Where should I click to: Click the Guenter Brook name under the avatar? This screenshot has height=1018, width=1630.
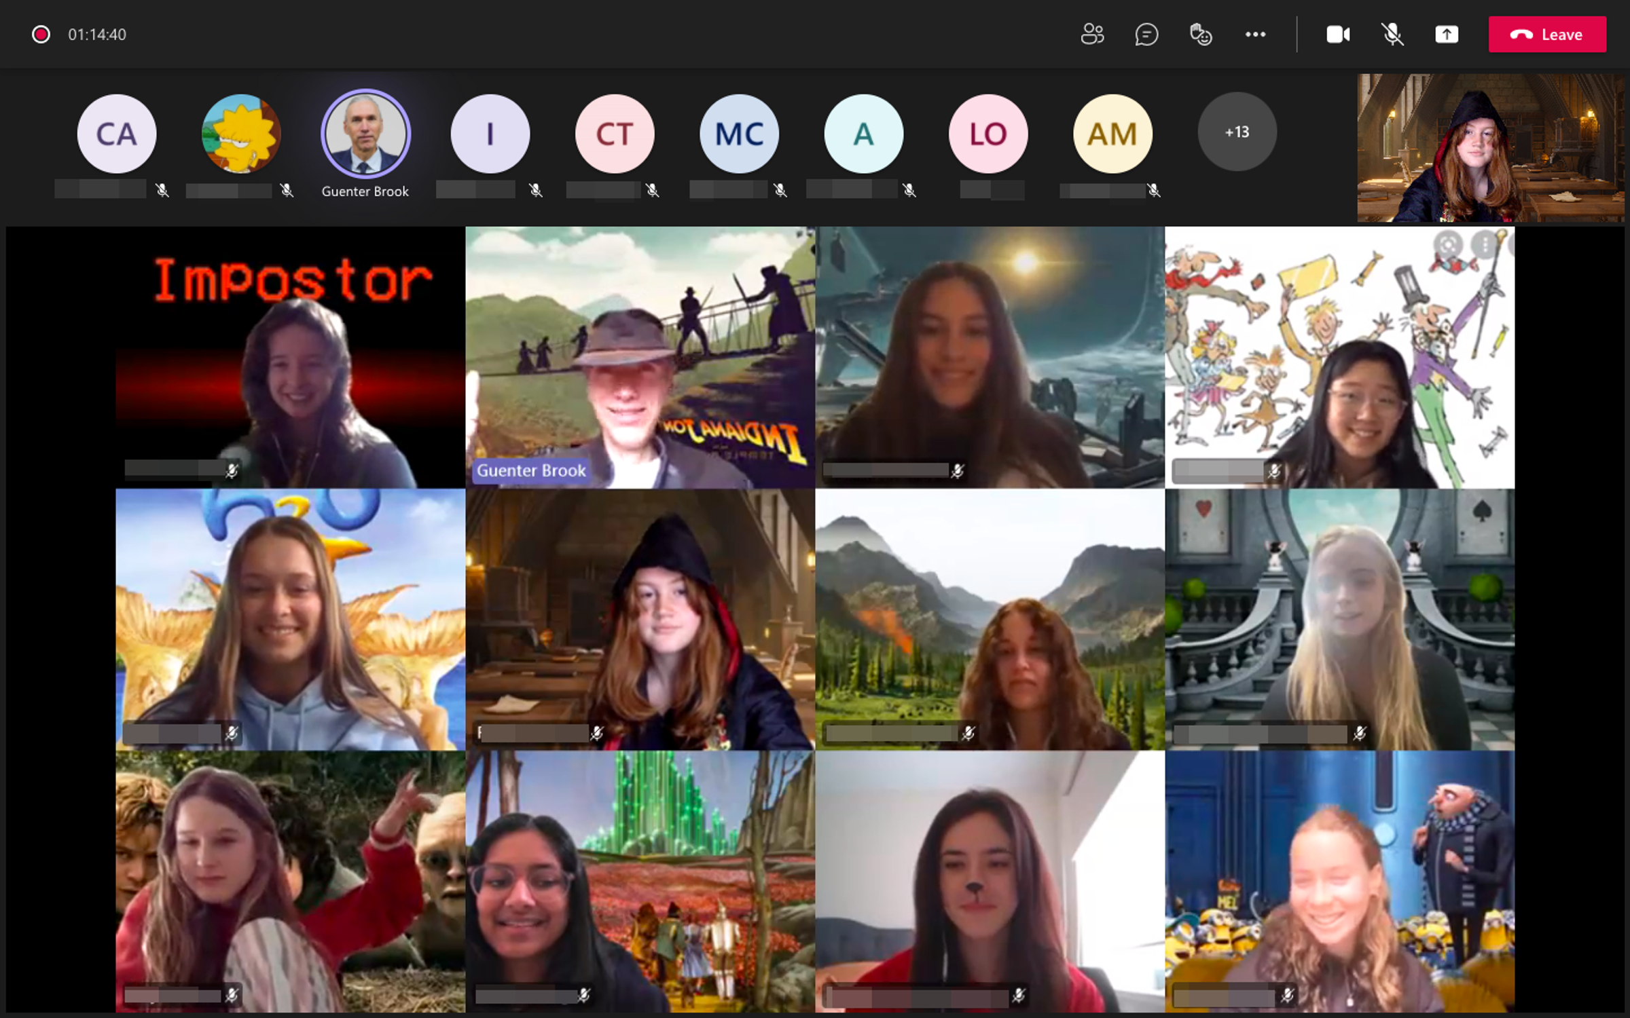click(365, 191)
